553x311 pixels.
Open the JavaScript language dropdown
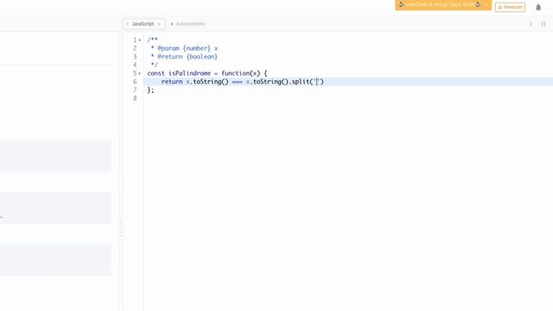144,24
